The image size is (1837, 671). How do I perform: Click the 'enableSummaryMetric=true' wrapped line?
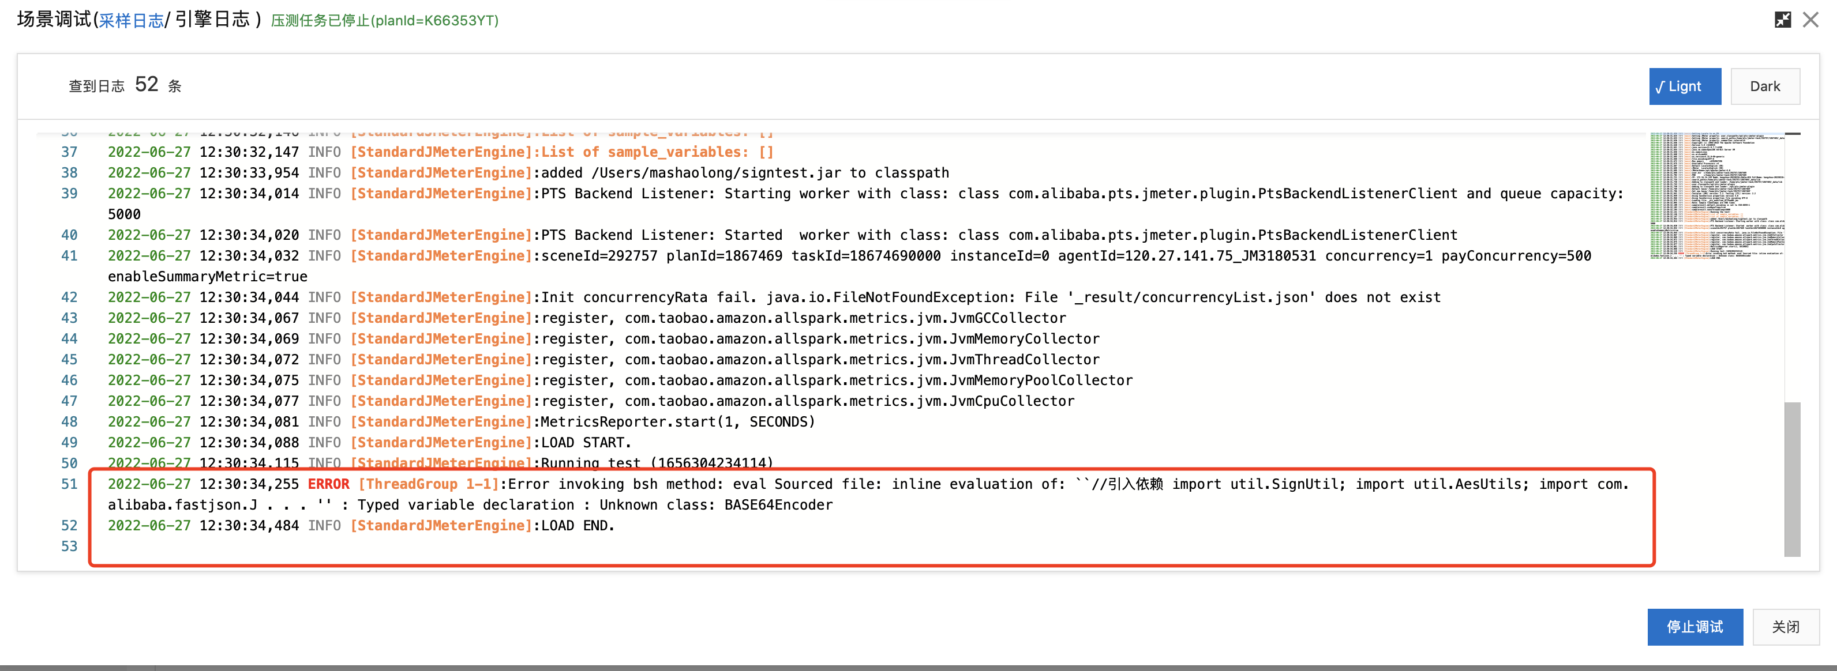point(208,276)
